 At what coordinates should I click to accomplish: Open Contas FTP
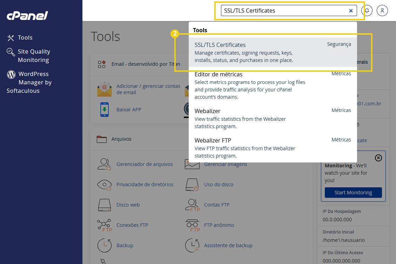(x=217, y=205)
